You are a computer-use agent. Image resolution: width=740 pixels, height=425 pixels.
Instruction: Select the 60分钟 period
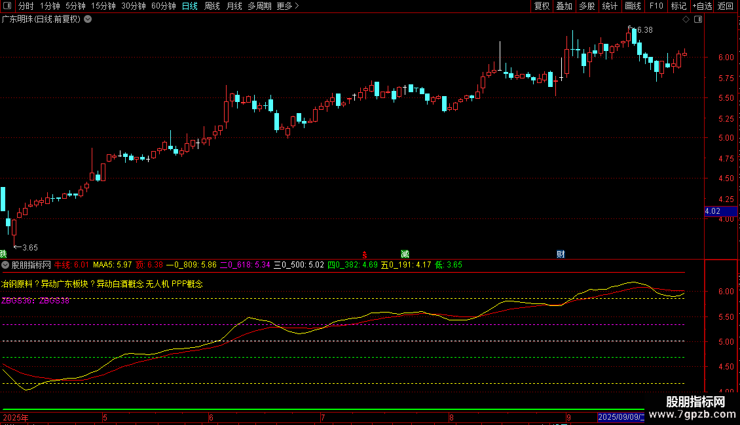(163, 6)
